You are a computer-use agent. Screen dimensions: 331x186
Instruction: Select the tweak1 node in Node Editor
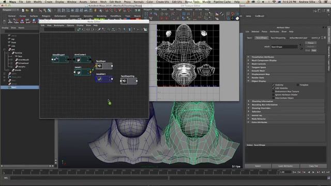point(83,72)
